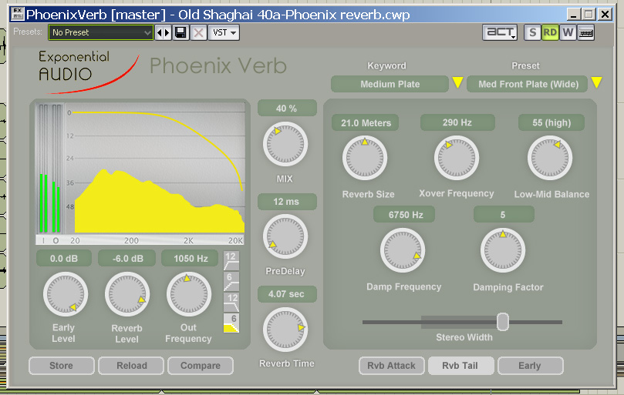Click the delete preset X icon
This screenshot has width=624, height=395.
198,32
